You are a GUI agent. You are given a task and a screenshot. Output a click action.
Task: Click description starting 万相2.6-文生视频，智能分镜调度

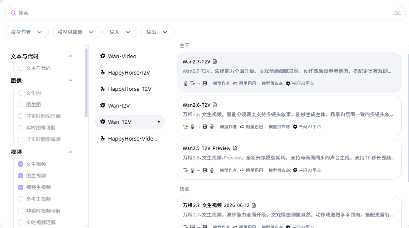coord(288,114)
